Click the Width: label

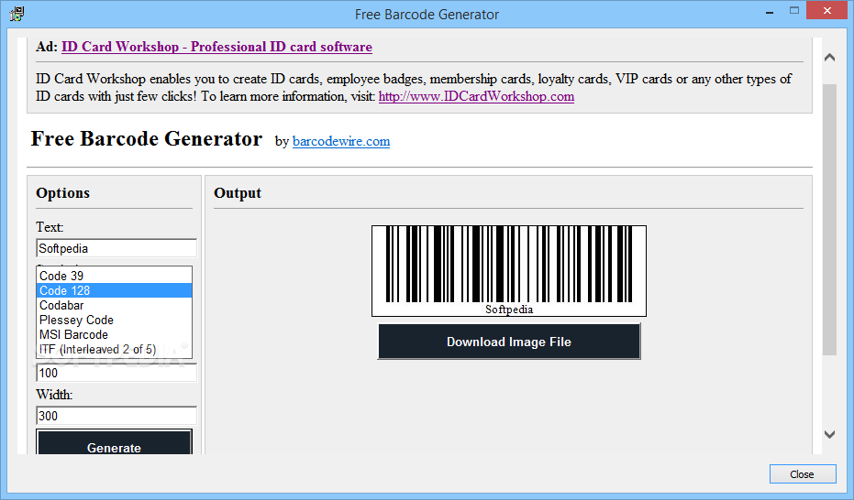tap(54, 395)
